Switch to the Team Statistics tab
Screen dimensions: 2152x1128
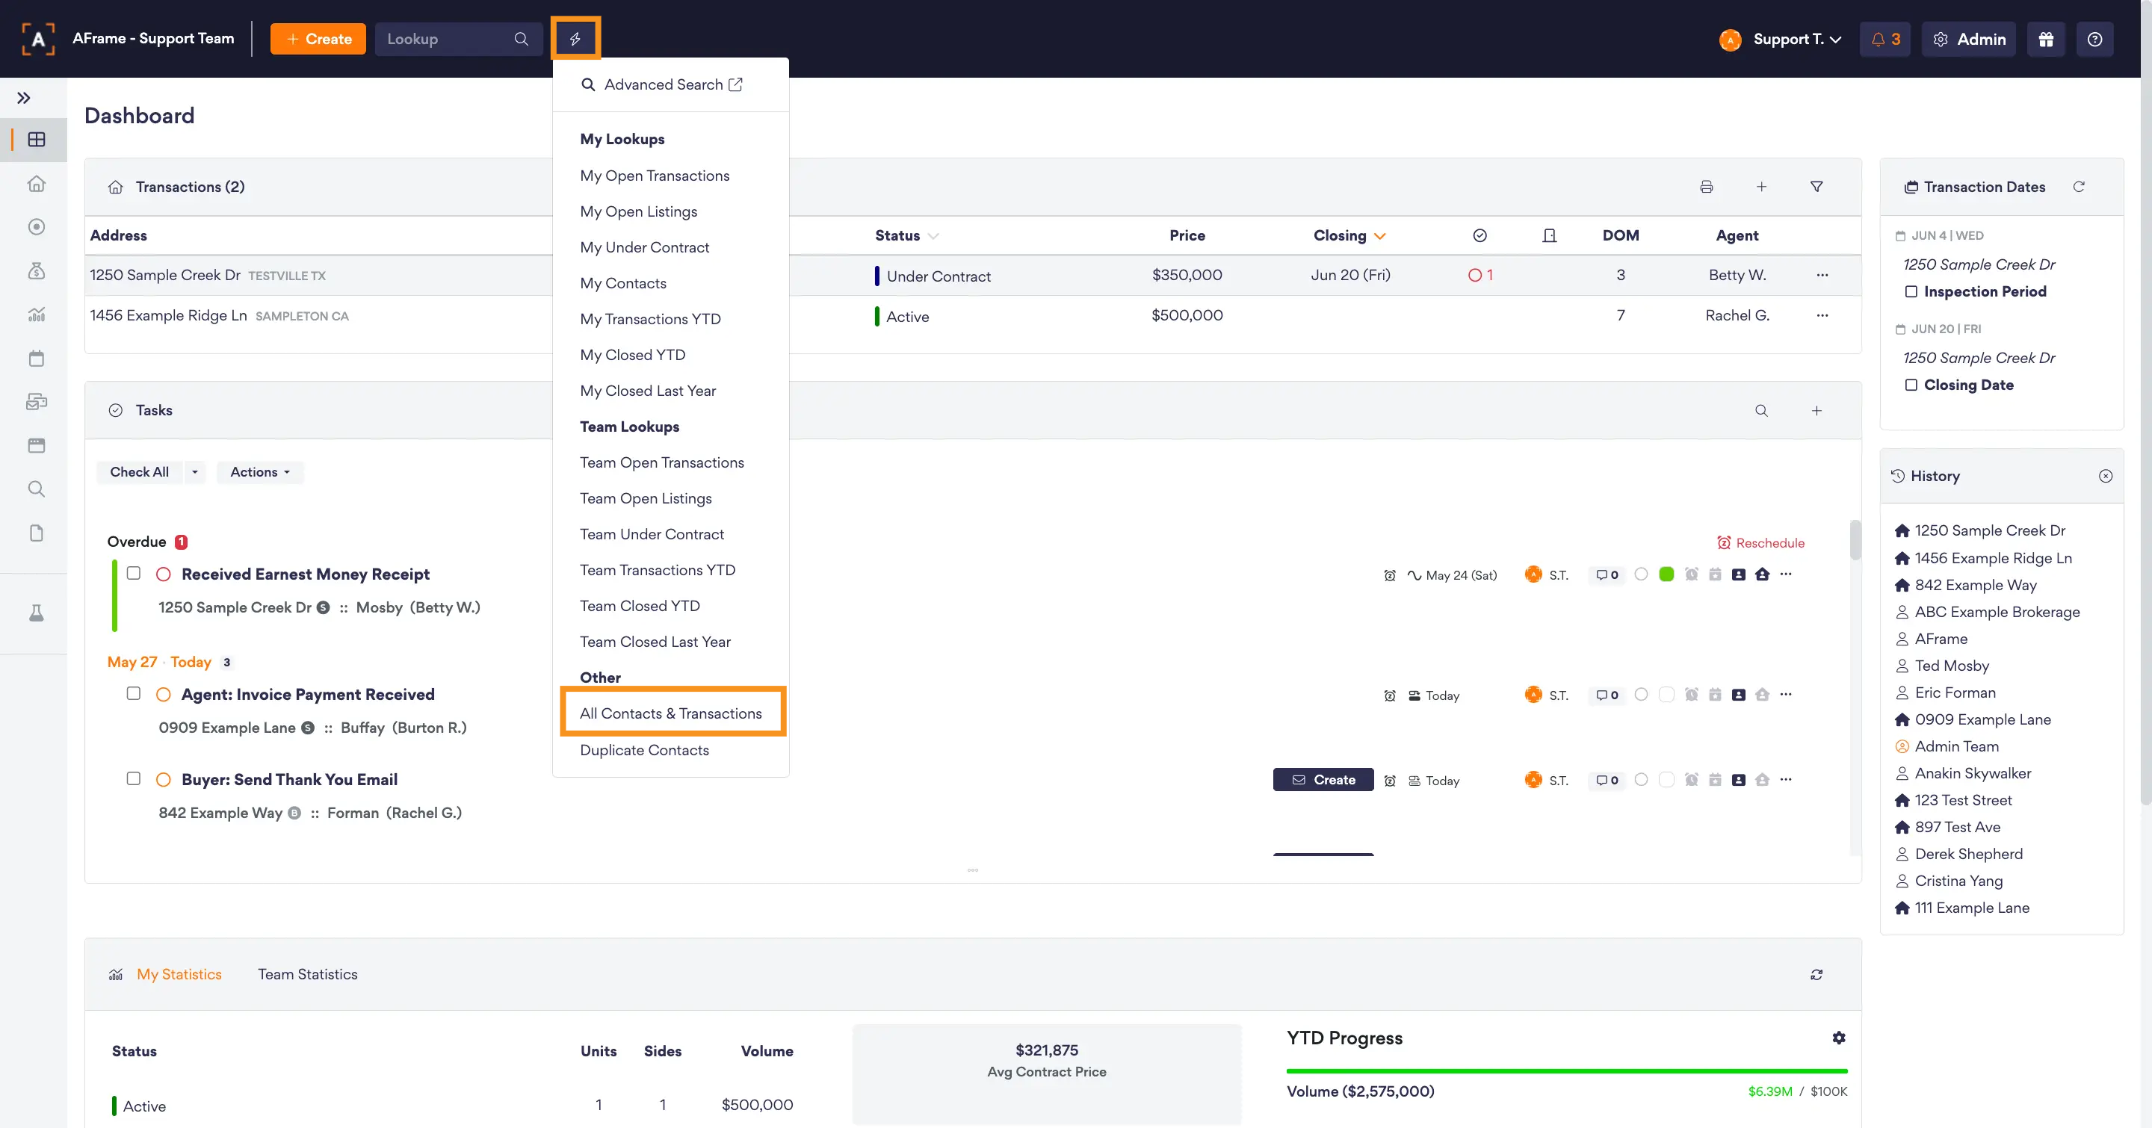pos(307,974)
